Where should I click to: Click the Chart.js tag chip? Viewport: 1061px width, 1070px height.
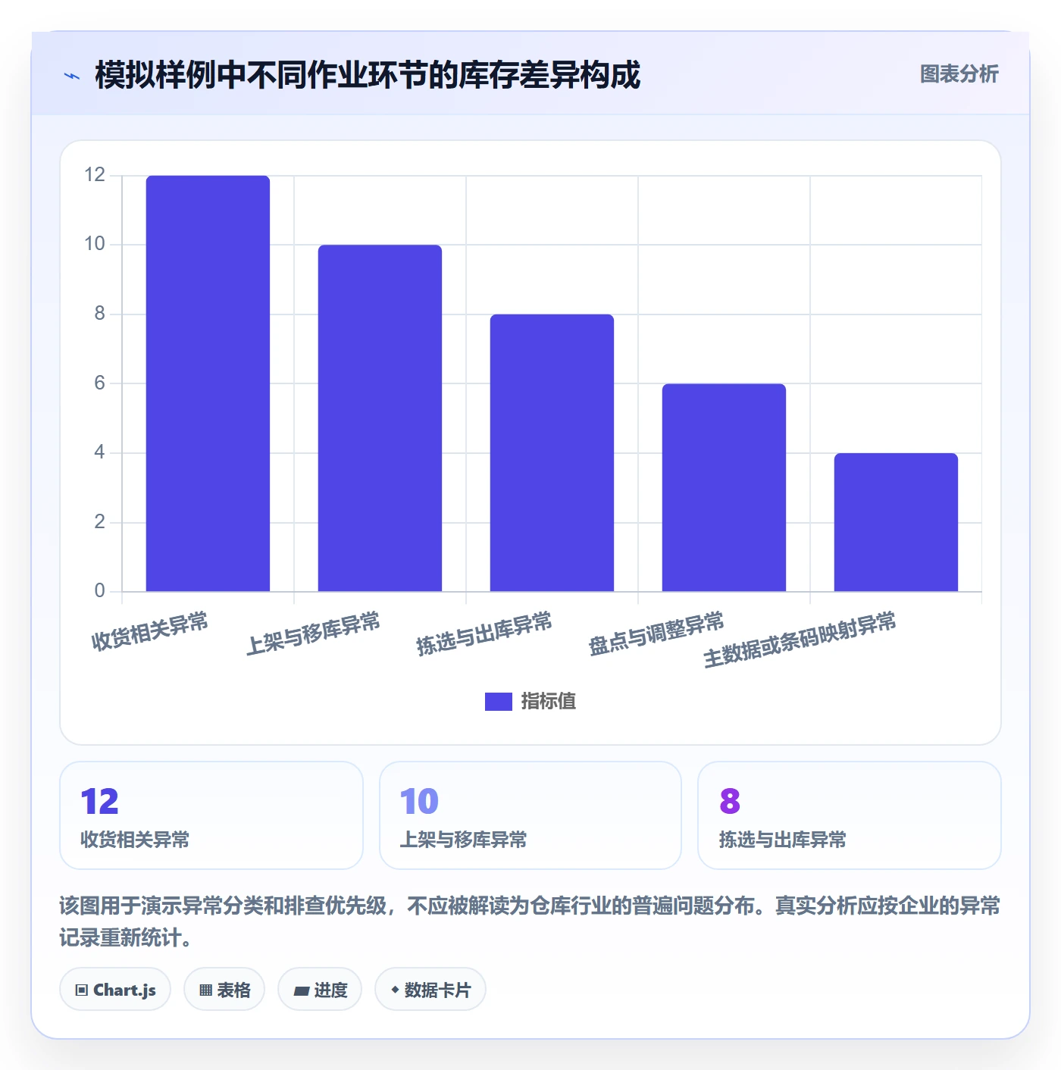[x=115, y=990]
